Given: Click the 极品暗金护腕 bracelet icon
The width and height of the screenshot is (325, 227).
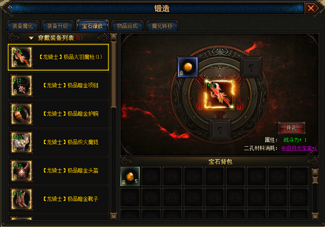Looking at the screenshot, I should pyautogui.click(x=22, y=114).
